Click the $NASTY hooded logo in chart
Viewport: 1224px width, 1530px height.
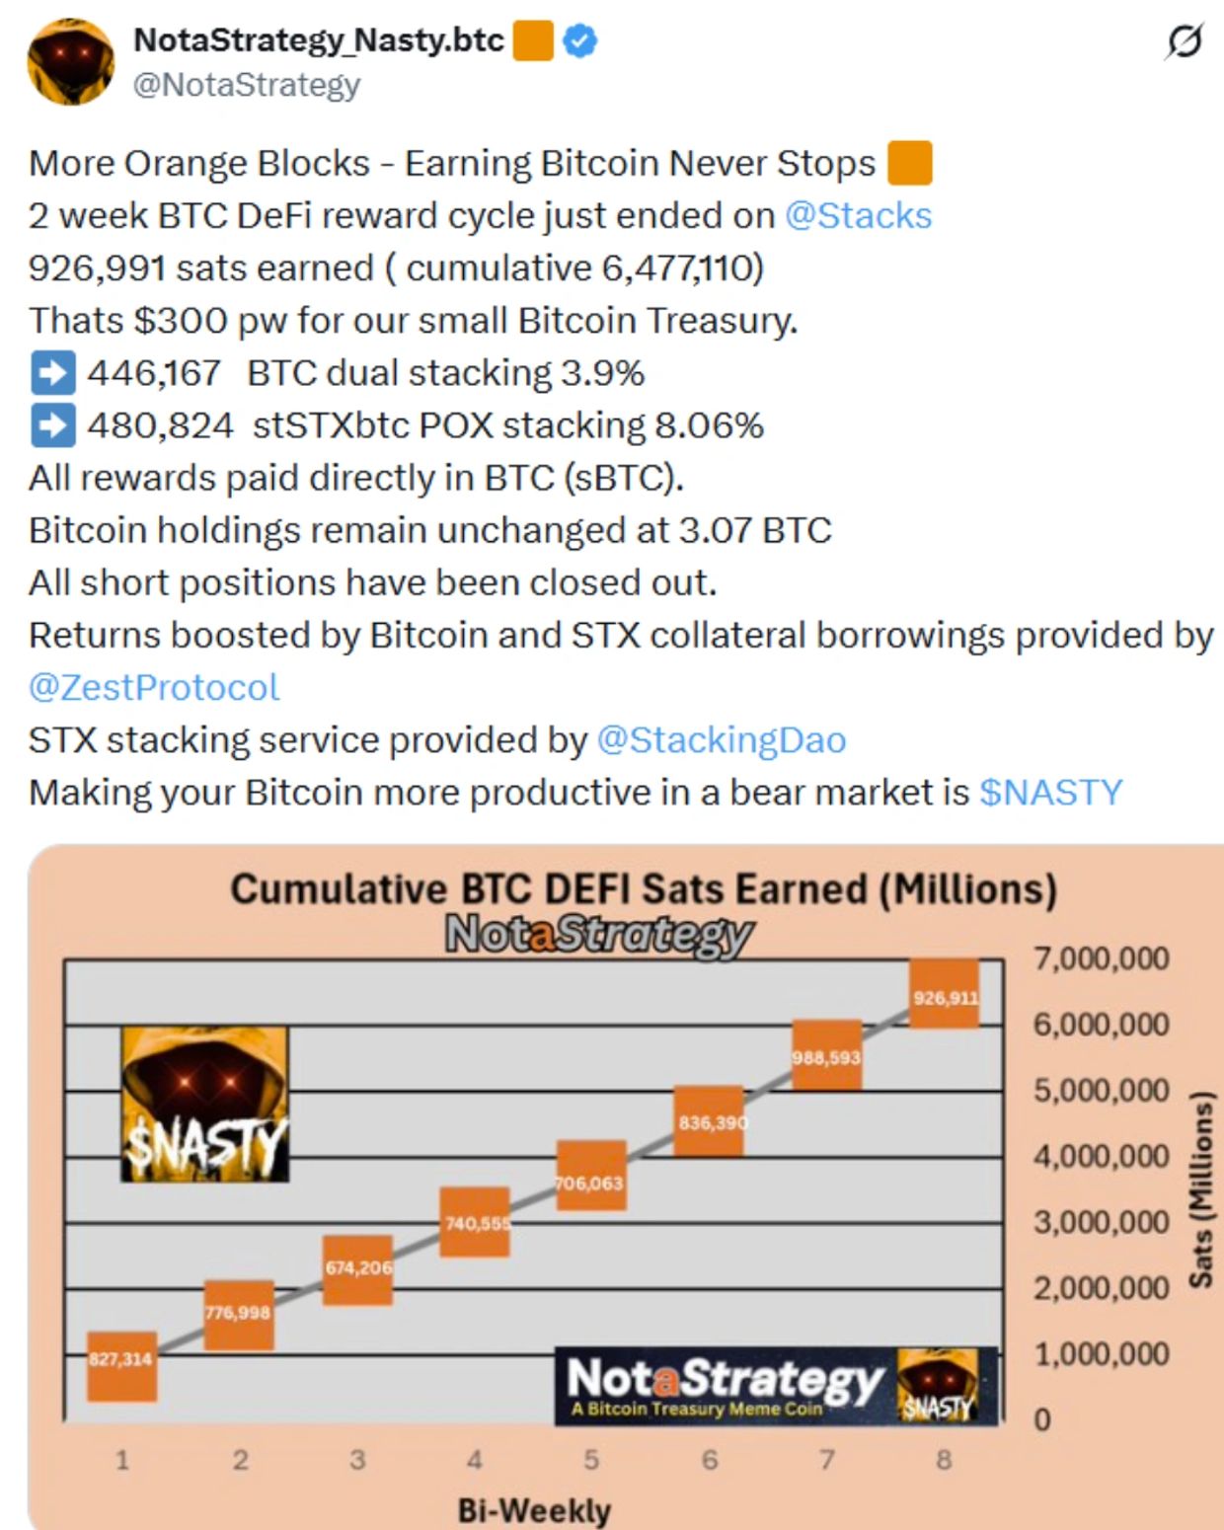204,1104
